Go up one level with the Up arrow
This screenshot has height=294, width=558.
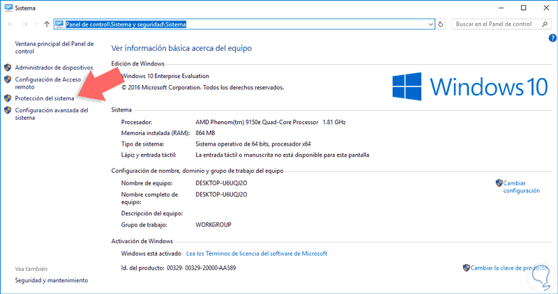[47, 24]
